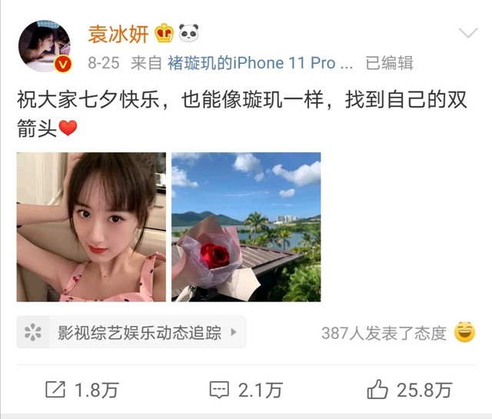This screenshot has height=419, width=492.
Task: Open 袁冰妍's profile avatar
Action: pos(45,46)
